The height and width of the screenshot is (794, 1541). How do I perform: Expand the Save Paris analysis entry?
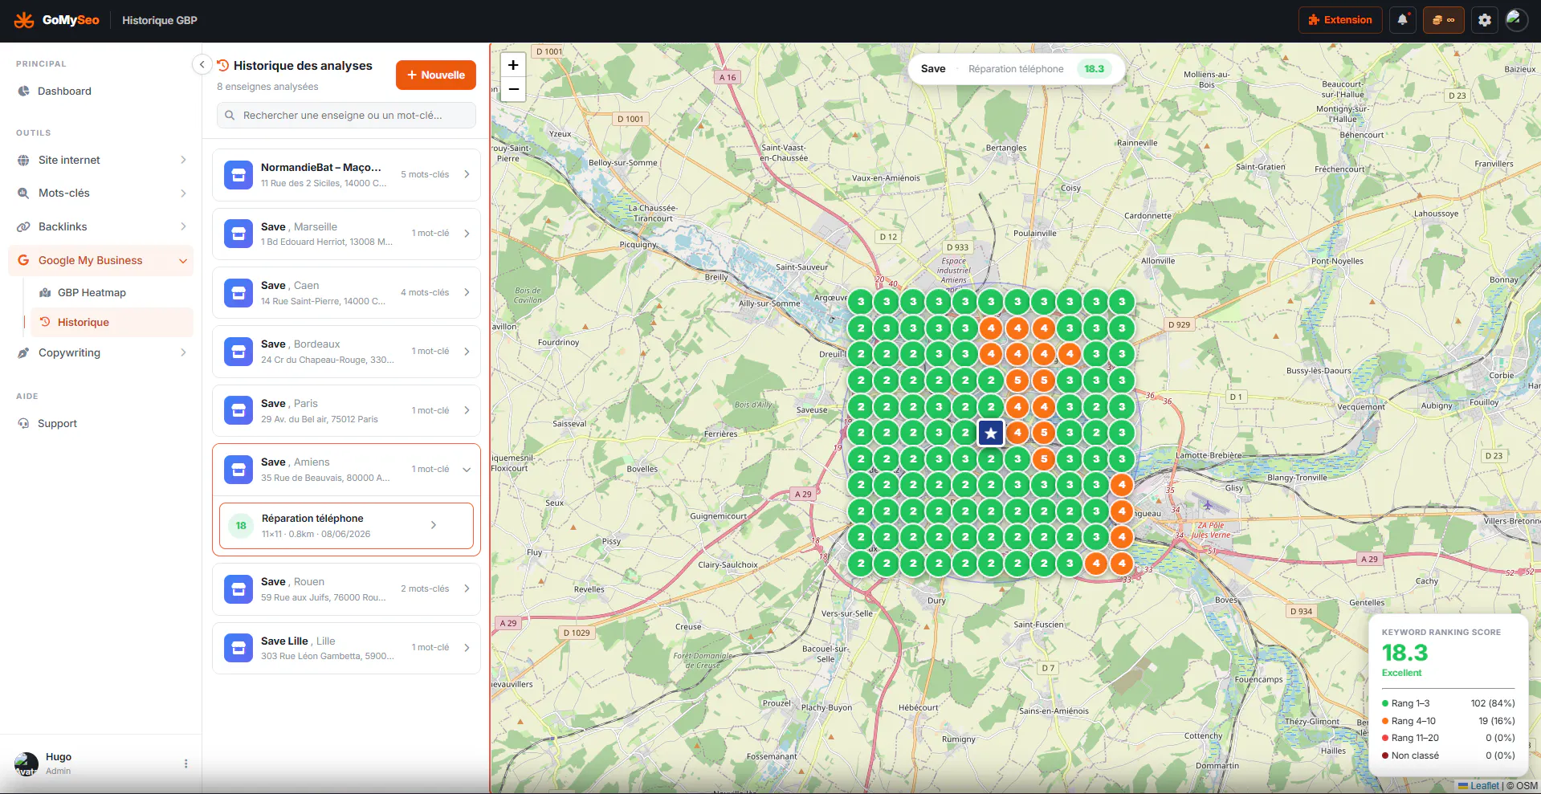pos(467,411)
